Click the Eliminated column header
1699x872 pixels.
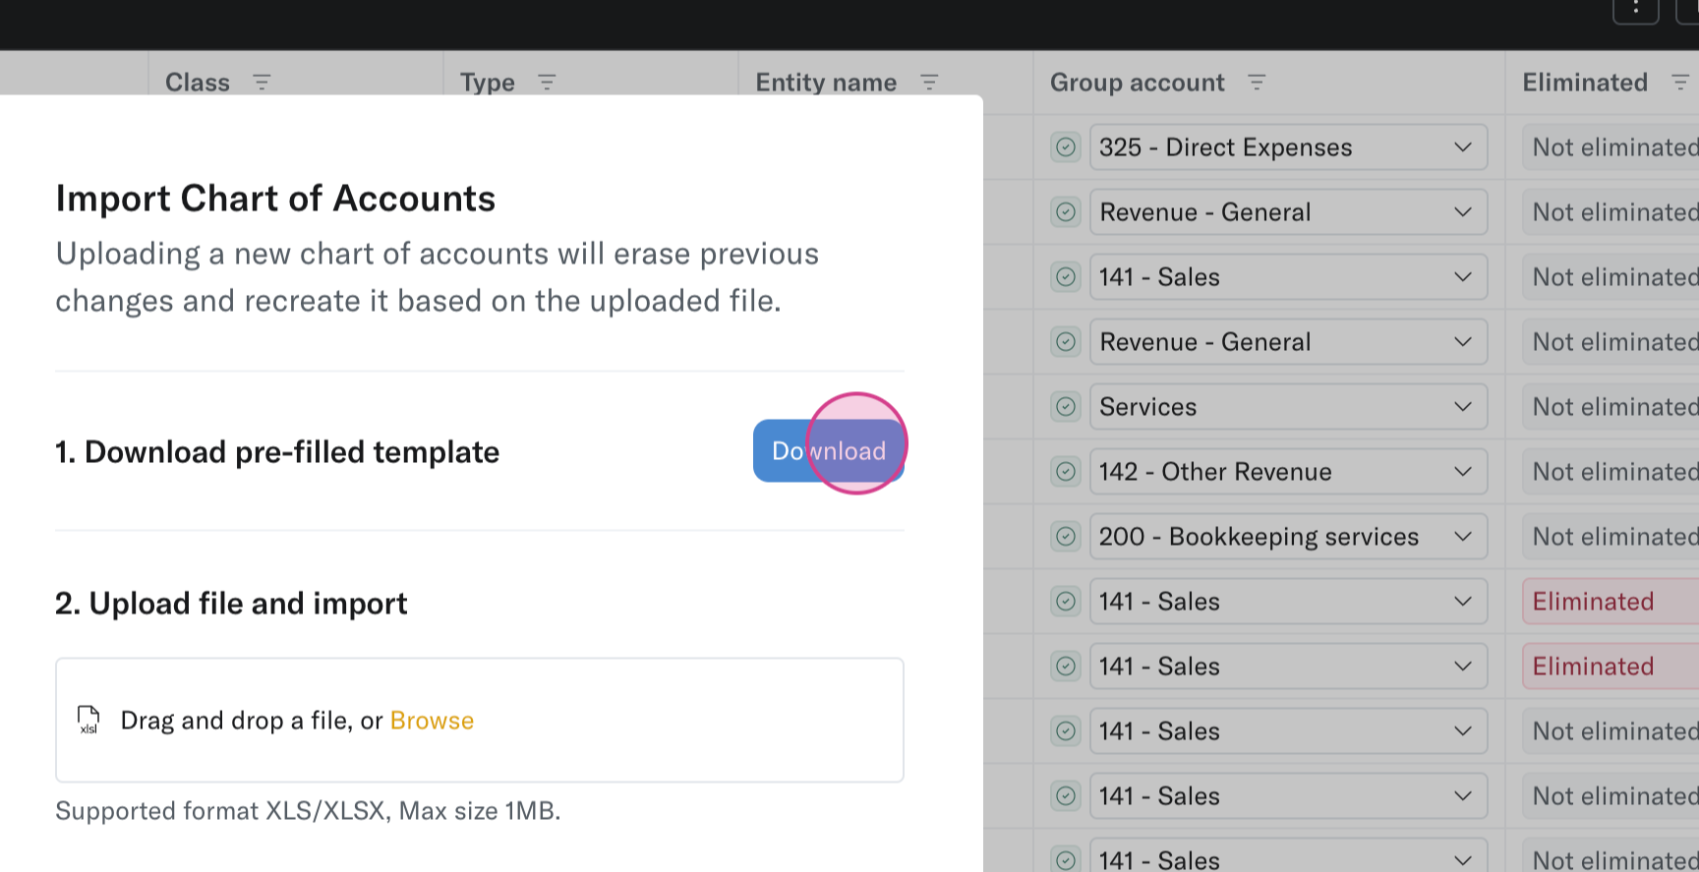click(x=1584, y=83)
